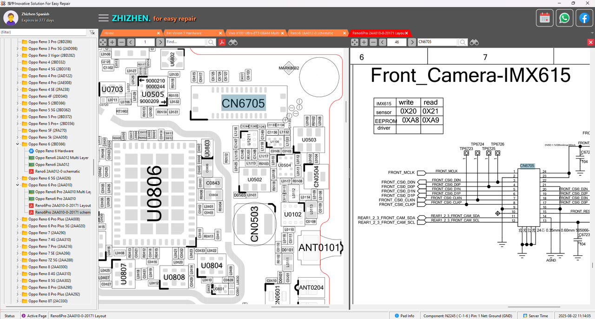Click binoculars icon in the CN6705 search toolbar
This screenshot has height=319, width=595.
point(474,42)
